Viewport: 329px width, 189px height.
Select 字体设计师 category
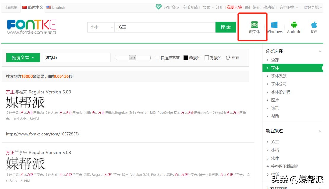click(x=281, y=92)
